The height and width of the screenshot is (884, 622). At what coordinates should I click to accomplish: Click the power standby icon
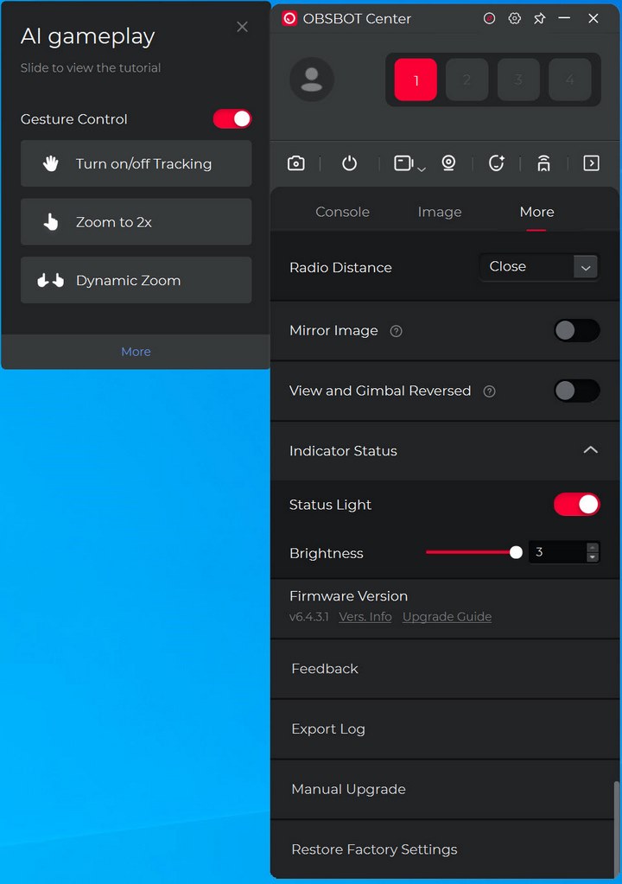(349, 163)
